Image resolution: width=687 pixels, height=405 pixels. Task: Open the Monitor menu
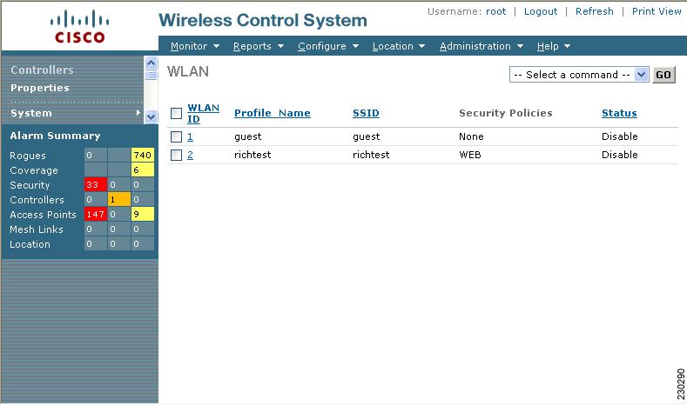(x=194, y=46)
